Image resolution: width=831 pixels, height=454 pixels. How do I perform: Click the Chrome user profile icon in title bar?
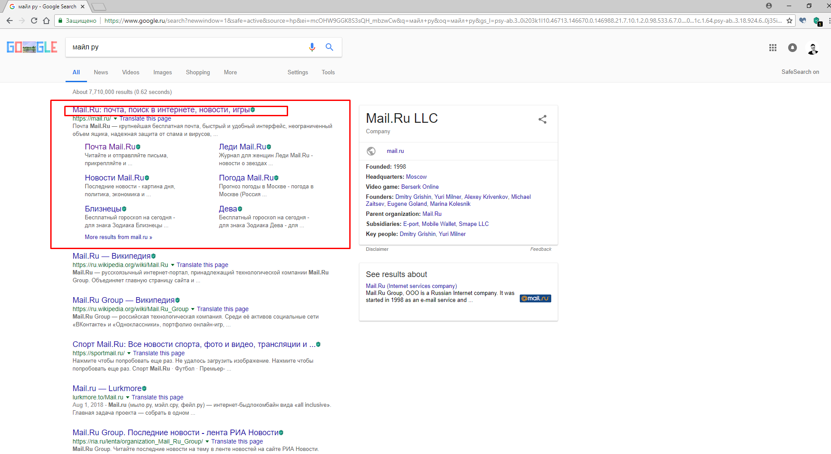[769, 6]
